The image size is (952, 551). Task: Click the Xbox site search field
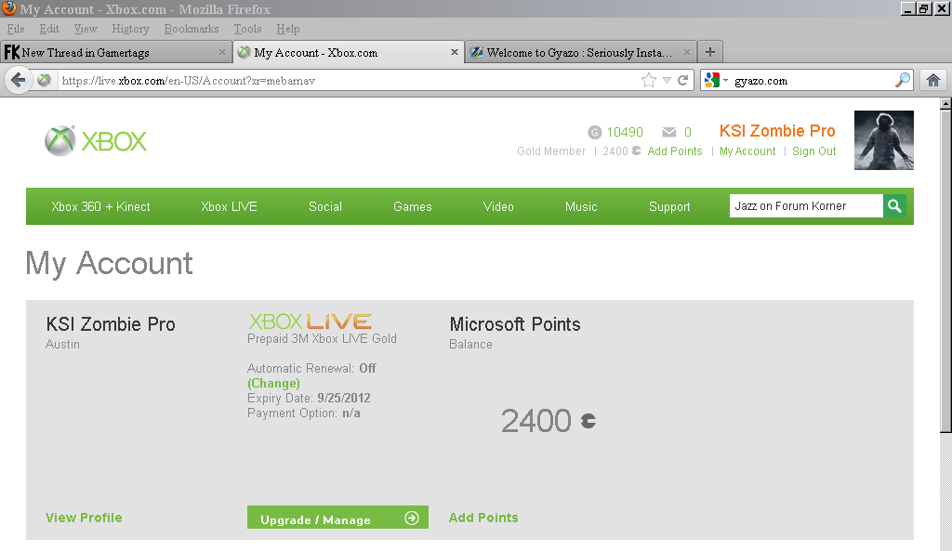806,205
